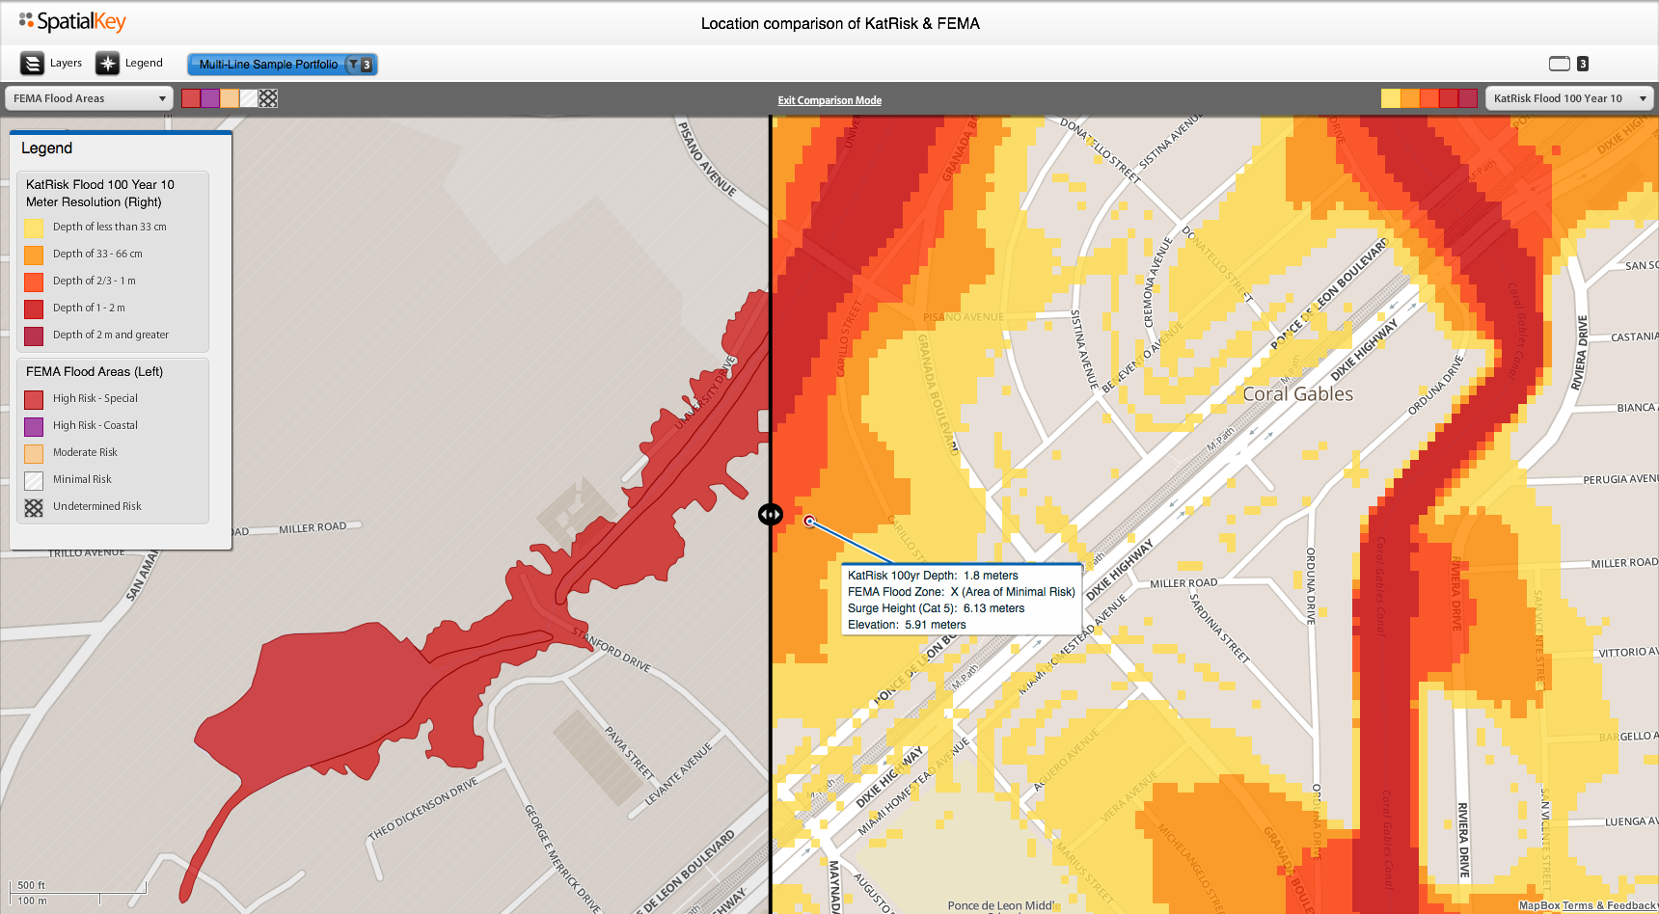The image size is (1659, 914).
Task: Open the Terms & Feedback link
Action: click(1610, 905)
